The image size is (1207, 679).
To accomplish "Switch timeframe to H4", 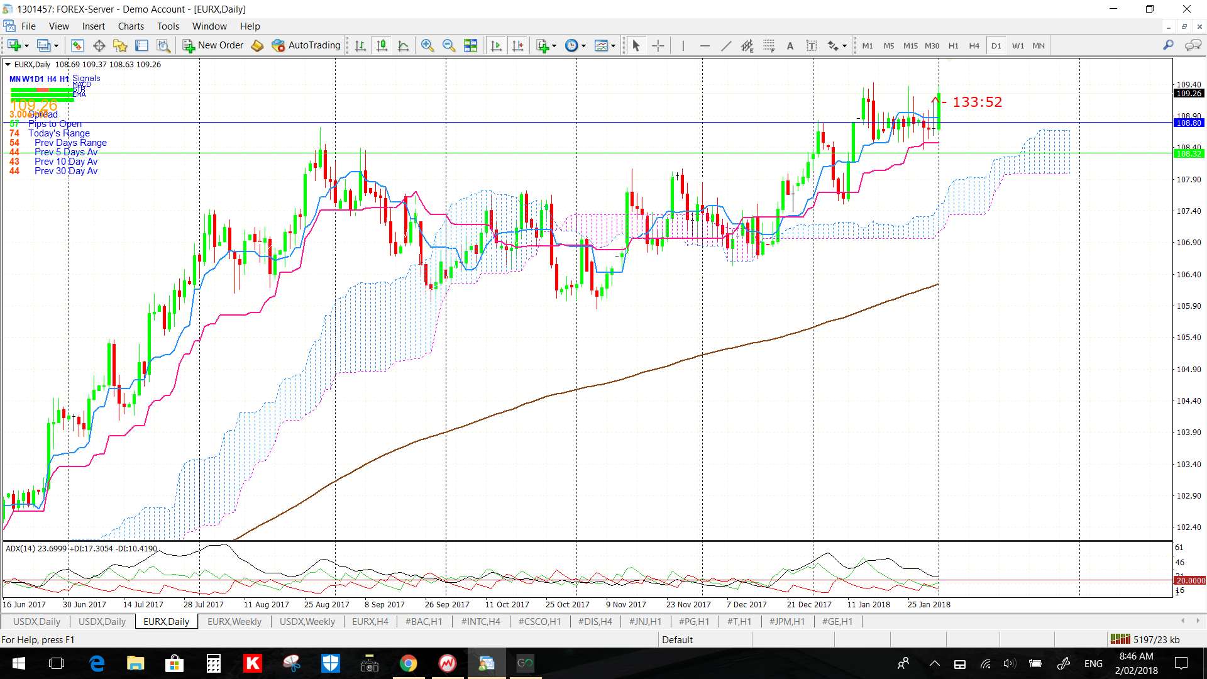I will pyautogui.click(x=974, y=45).
